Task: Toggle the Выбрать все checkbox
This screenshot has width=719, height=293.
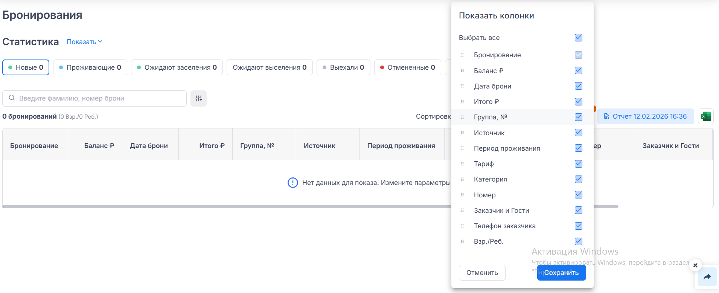Action: 579,38
